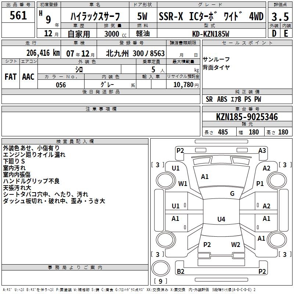Click note "ダッシュ板切れ・破れ中、歪み・うき大"
This screenshot has height=294, width=294.
coord(54,201)
